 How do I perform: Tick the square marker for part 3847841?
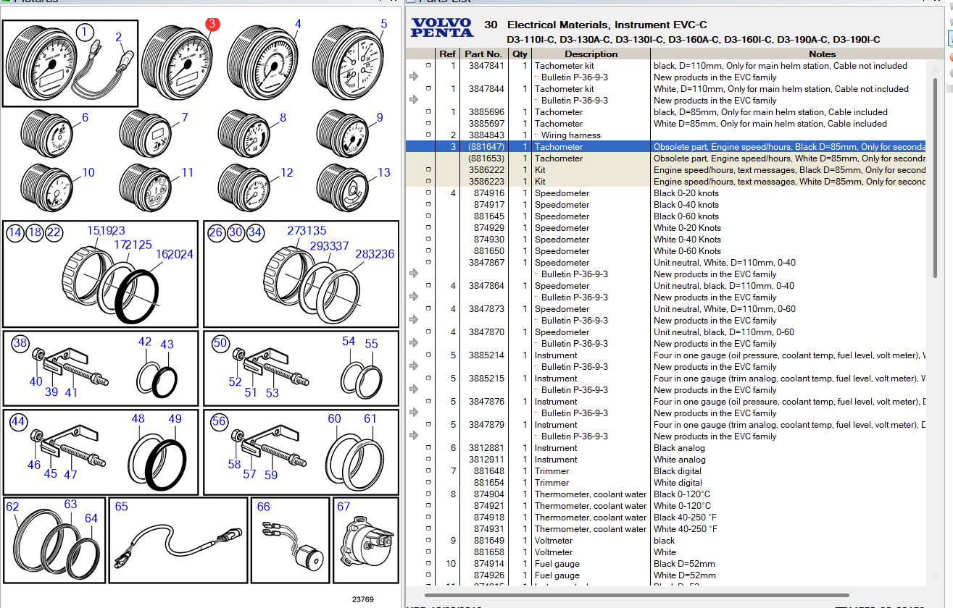click(x=428, y=65)
